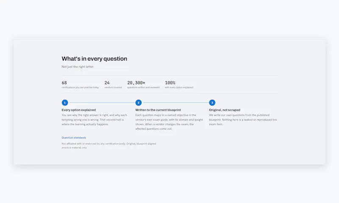
Task: Click the 100% every option explained stat
Action: click(179, 84)
